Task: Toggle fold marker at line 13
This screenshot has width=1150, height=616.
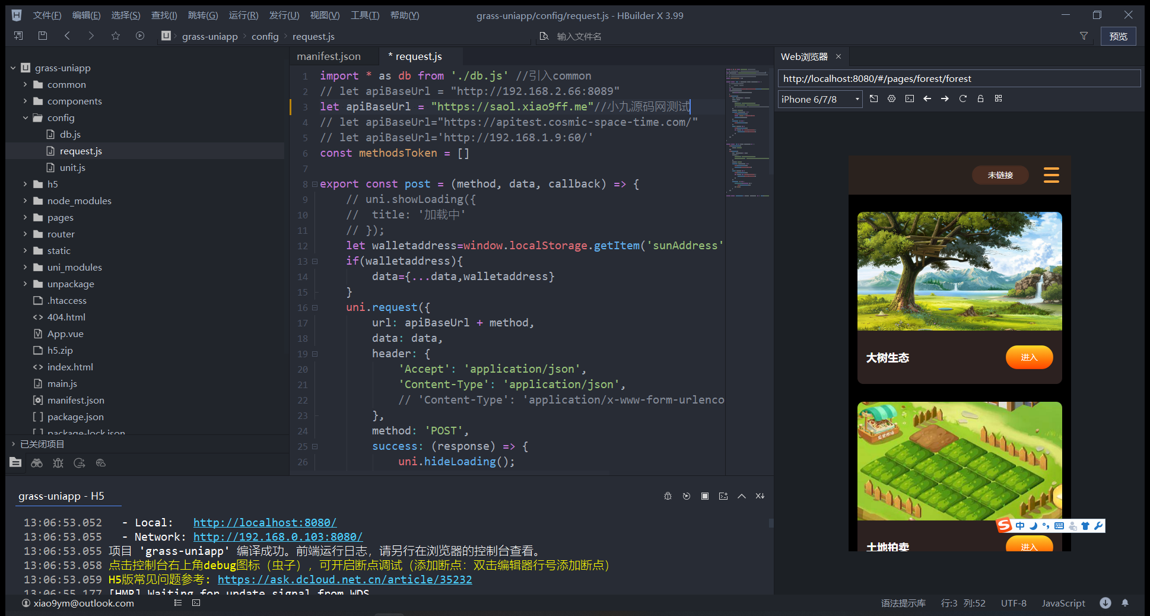Action: pyautogui.click(x=314, y=261)
